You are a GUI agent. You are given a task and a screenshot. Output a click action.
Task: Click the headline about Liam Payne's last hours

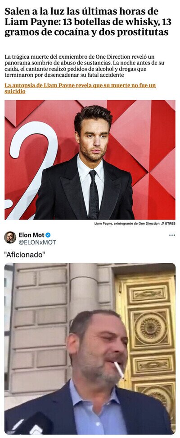coord(87,22)
